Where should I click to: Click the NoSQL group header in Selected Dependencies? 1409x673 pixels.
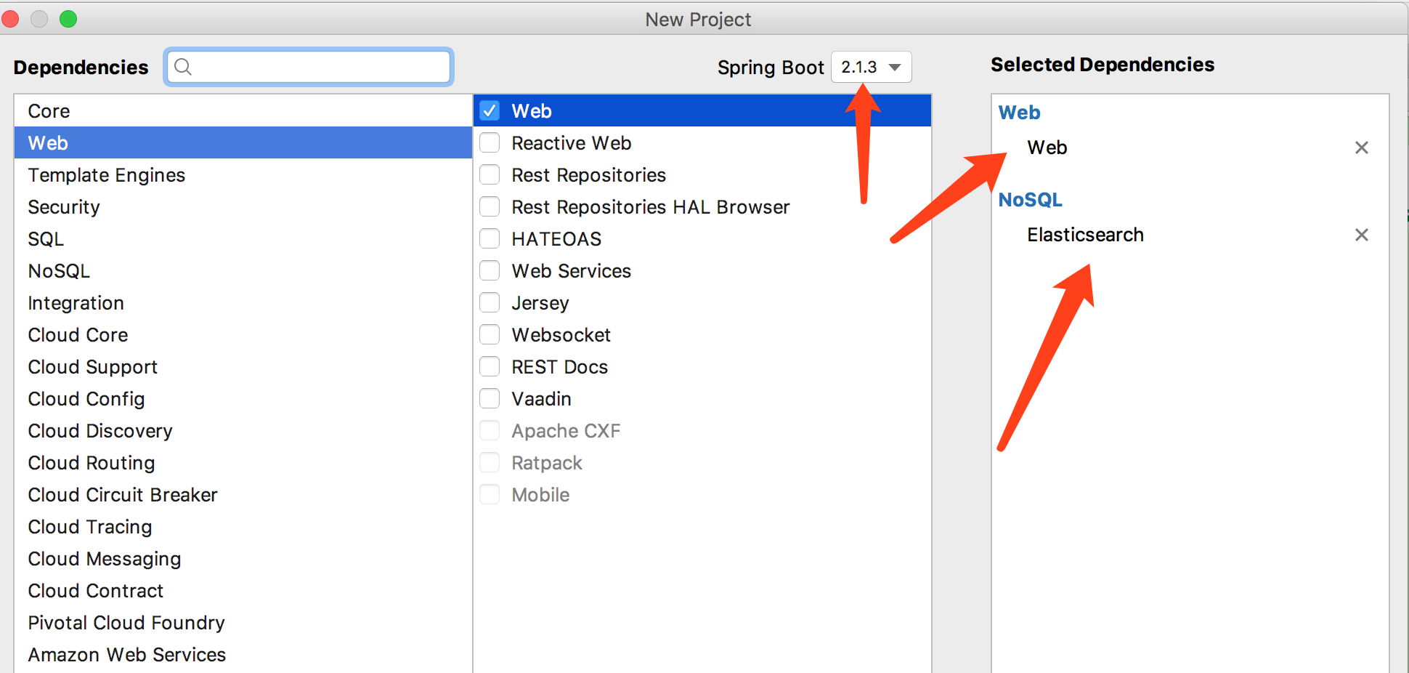pos(1030,200)
